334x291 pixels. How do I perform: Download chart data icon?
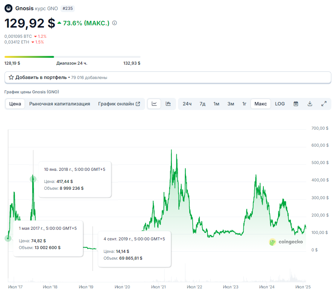click(310, 104)
